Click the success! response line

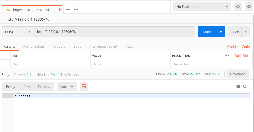point(22,96)
